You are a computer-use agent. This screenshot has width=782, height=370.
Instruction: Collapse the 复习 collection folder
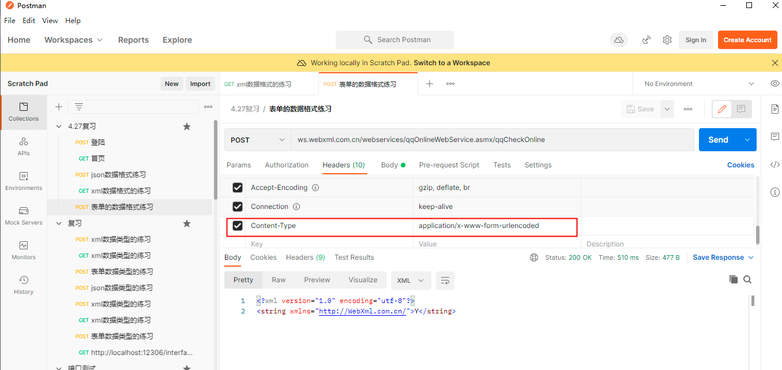pos(58,223)
